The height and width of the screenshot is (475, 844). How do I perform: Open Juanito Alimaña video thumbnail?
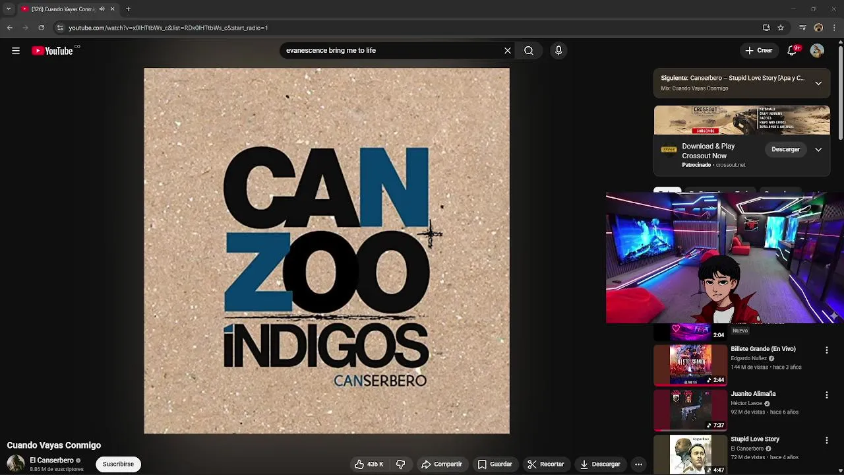pyautogui.click(x=690, y=410)
